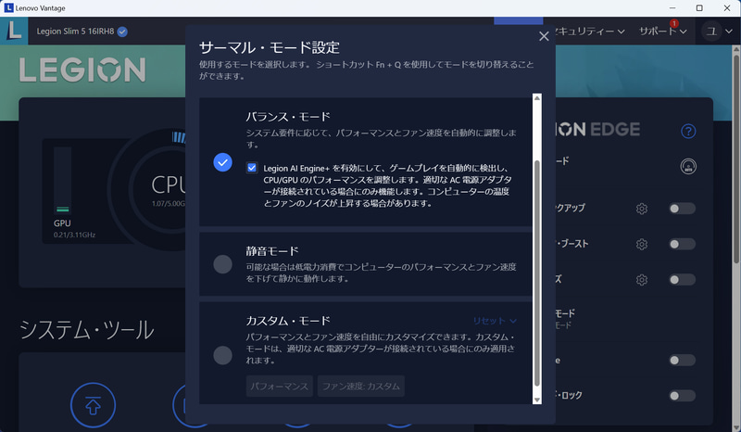Image resolution: width=741 pixels, height=432 pixels.
Task: Click the システム・ツール heading
Action: pyautogui.click(x=86, y=330)
